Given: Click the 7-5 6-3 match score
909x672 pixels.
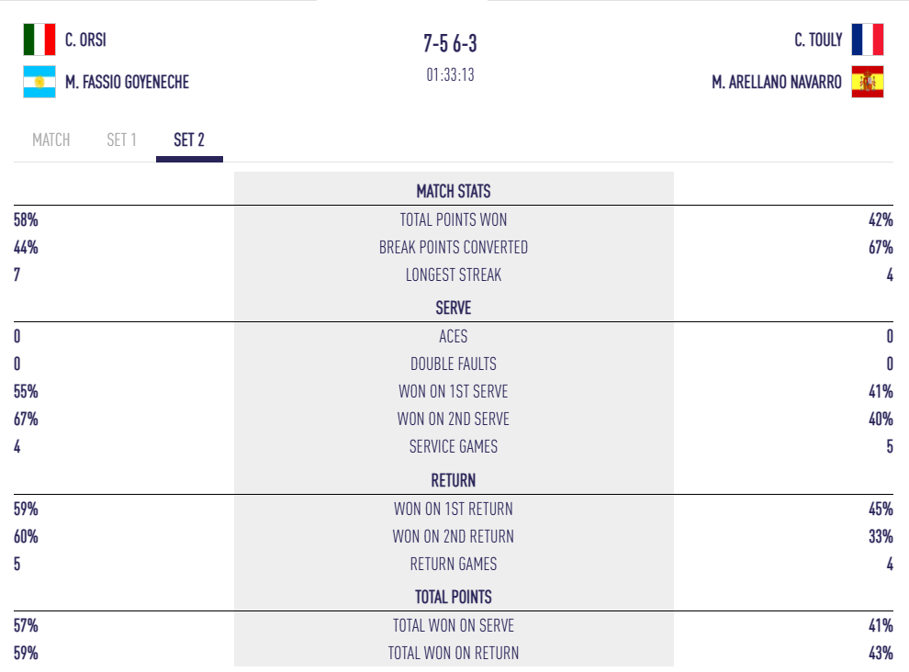Looking at the screenshot, I should click(x=450, y=44).
